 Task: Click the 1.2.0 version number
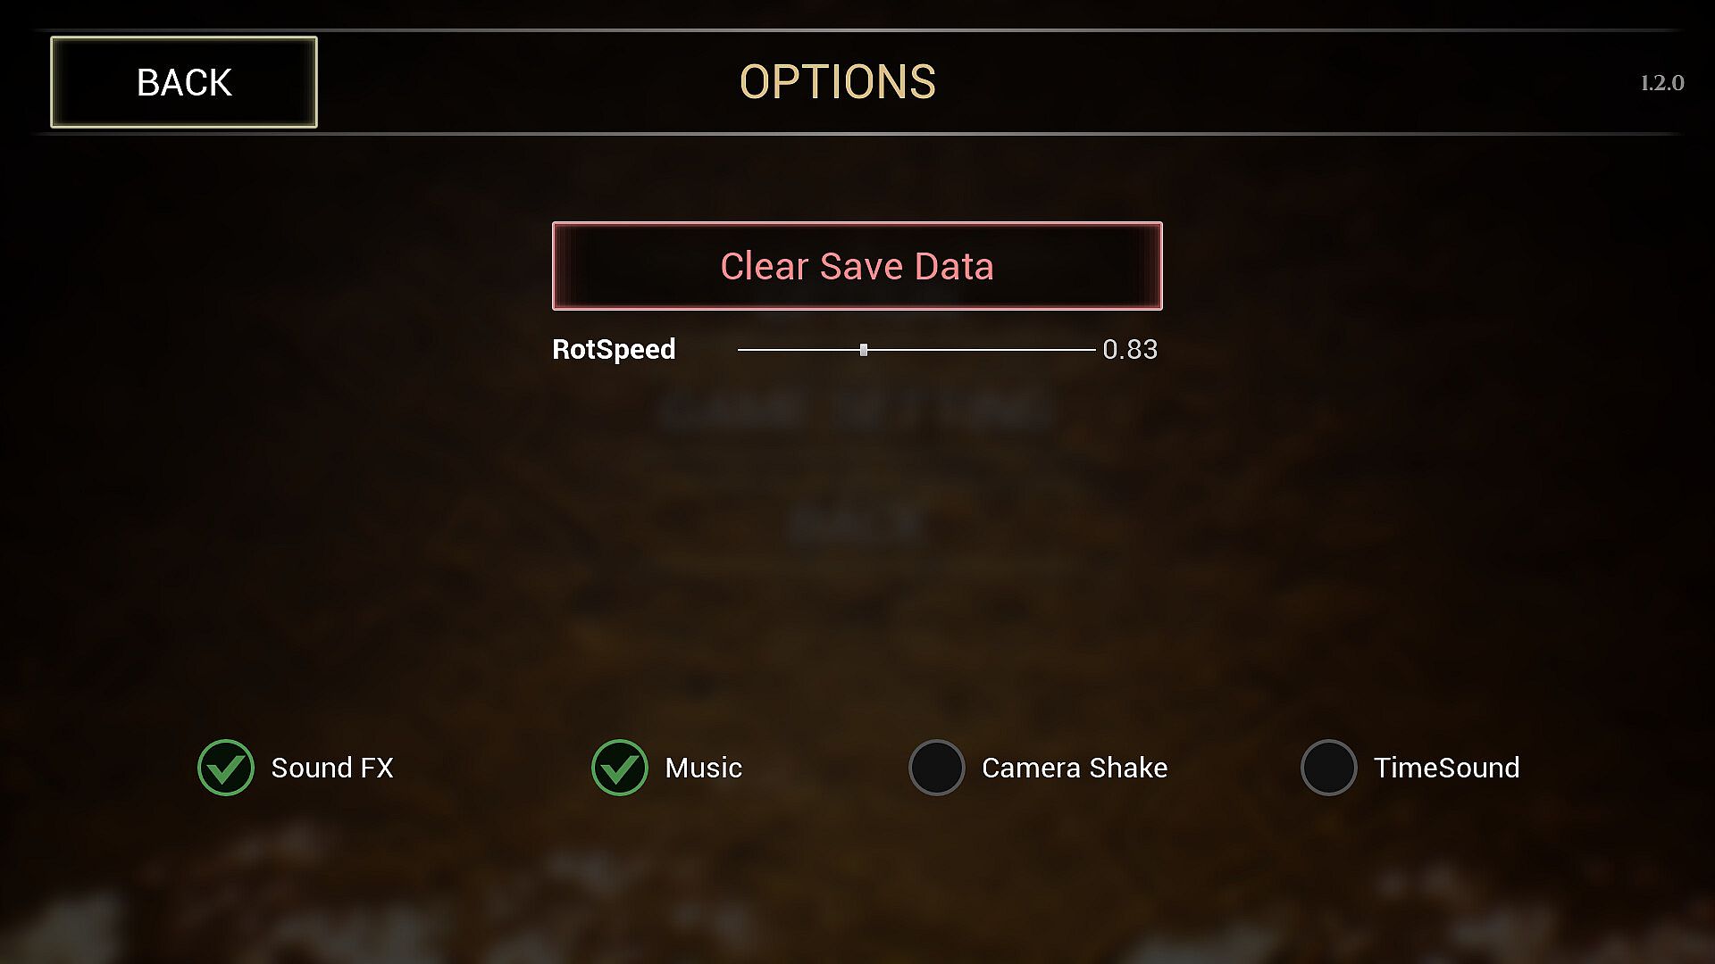[1661, 83]
